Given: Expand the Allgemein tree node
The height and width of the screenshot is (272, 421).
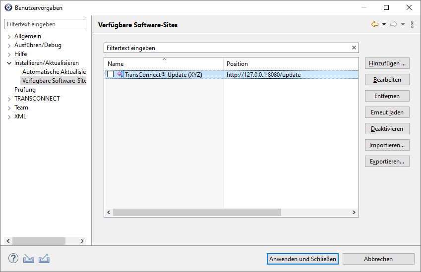Looking at the screenshot, I should (x=9, y=37).
